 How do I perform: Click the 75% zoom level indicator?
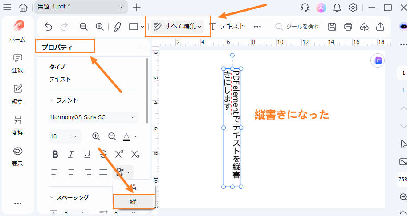tap(403, 179)
